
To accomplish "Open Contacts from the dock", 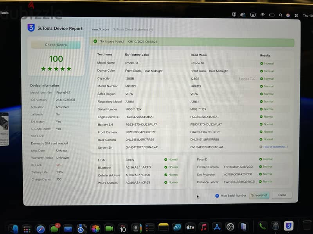I will pyautogui.click(x=136, y=228).
